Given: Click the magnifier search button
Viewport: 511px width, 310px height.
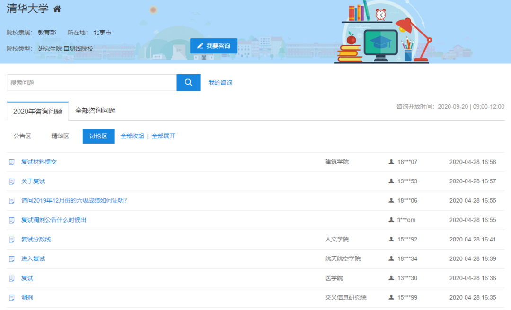Looking at the screenshot, I should [188, 82].
